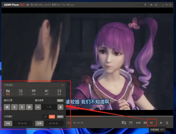Viewport: 176px width, 134px height.
Task: Minimize the GOM Player window
Action: [163, 5]
